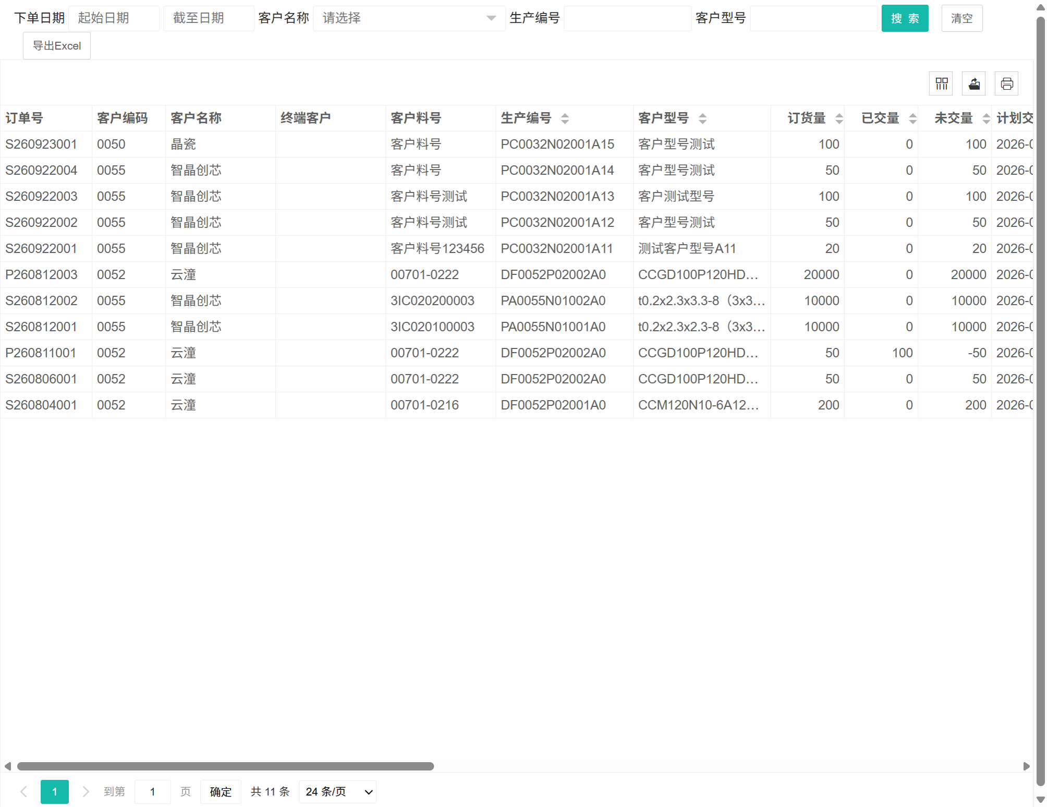Click horizontal scrollbar right arrow
The width and height of the screenshot is (1047, 807).
(x=1026, y=766)
